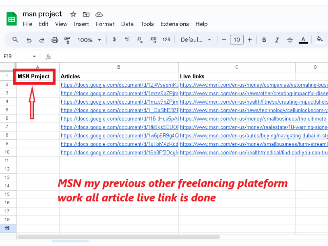The width and height of the screenshot is (328, 246).
Task: Redo the last action
Action: 42,40
